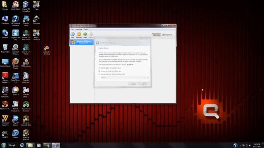Click the Adobe Reader desktop icon
The height and width of the screenshot is (148, 264).
[5, 78]
